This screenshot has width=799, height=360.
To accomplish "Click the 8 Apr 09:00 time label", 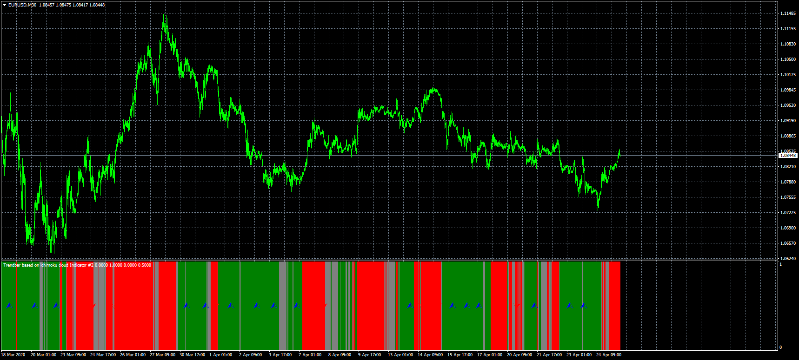I will coord(340,355).
